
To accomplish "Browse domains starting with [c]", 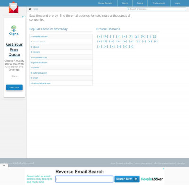I will (x=112, y=36).
